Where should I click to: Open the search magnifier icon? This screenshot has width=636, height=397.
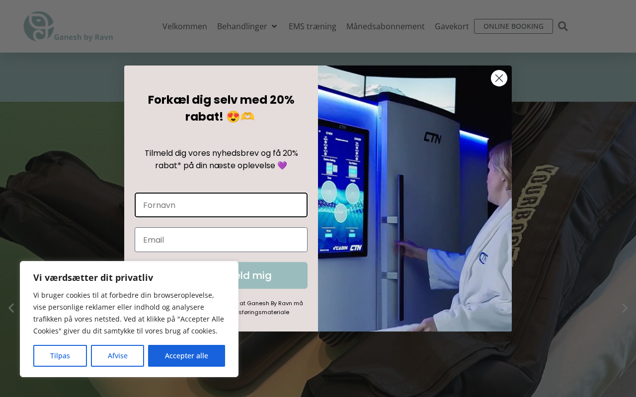click(x=563, y=26)
